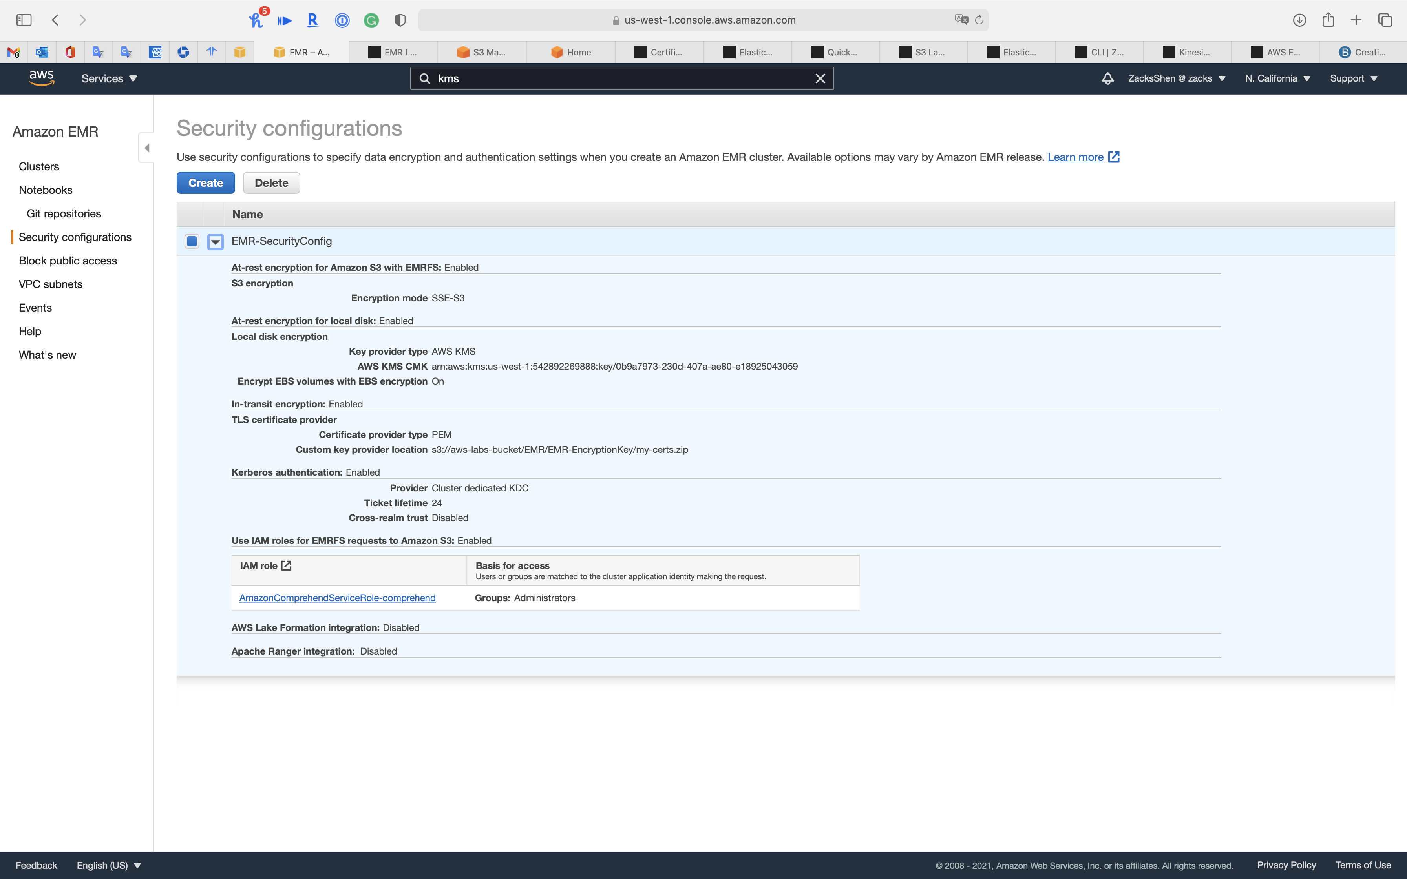Open the Services dropdown menu

click(109, 78)
